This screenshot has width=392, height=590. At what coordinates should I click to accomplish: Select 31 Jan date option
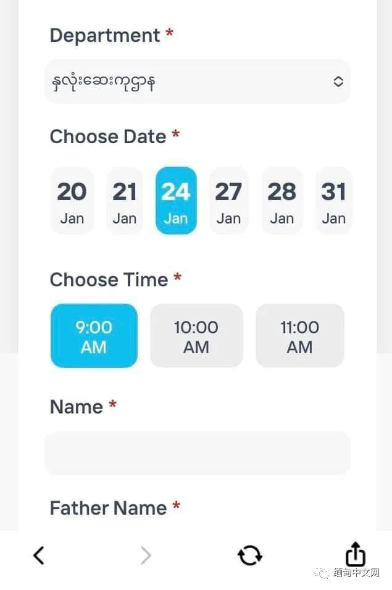point(334,201)
